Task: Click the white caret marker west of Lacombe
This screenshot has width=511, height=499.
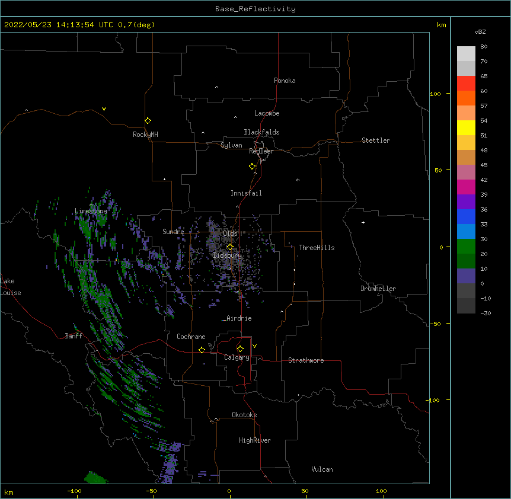Action: pos(235,117)
